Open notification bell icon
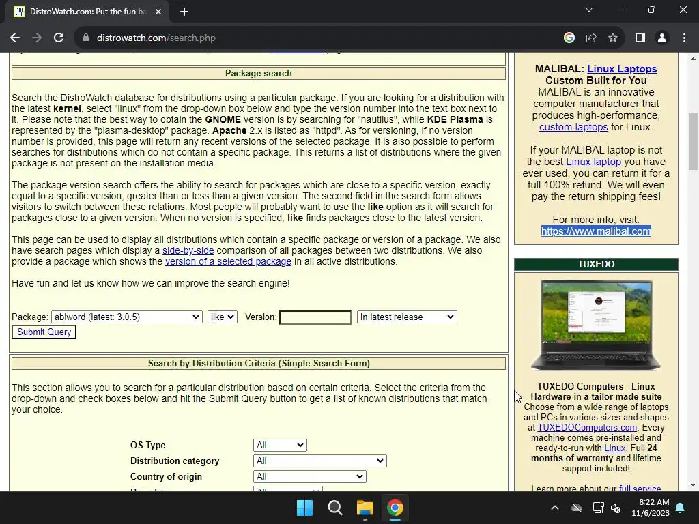 pos(681,508)
